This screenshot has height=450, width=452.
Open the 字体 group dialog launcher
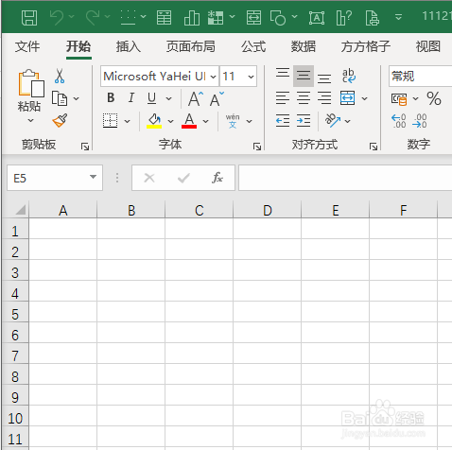(x=257, y=147)
